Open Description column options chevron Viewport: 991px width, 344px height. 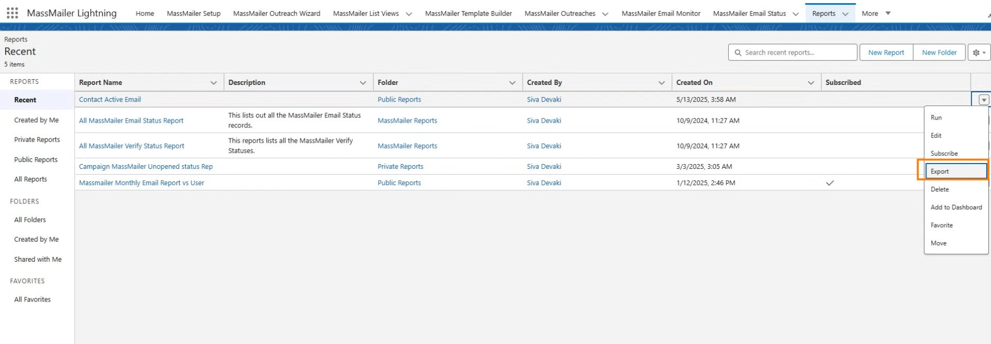click(363, 83)
